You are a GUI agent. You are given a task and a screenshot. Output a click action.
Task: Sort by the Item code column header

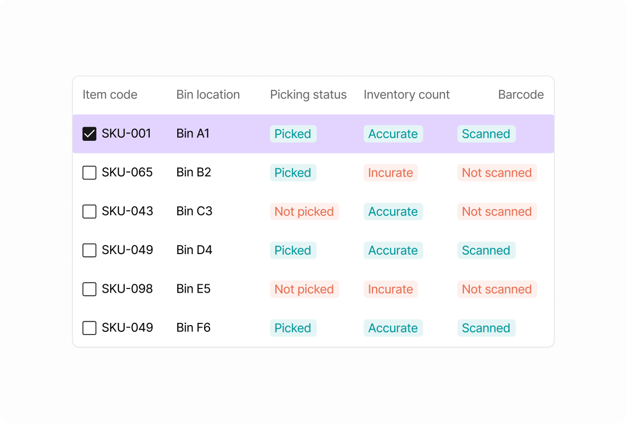tap(110, 94)
